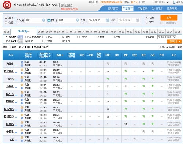183x144 pixels.
Task: Expand stops for train K887
Action: point(16,103)
